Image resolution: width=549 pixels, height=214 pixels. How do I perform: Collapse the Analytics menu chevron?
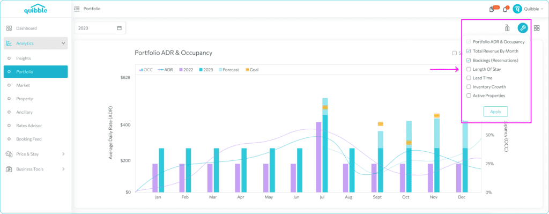pos(63,43)
